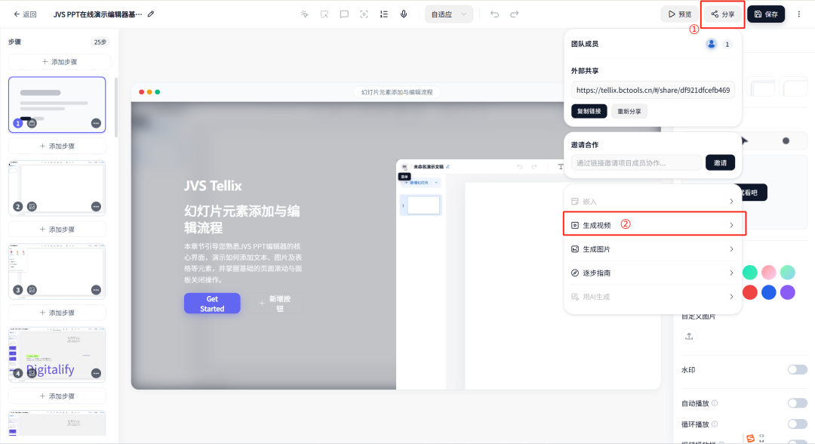
Task: Click the 重新分享 reshare button
Action: pyautogui.click(x=629, y=111)
